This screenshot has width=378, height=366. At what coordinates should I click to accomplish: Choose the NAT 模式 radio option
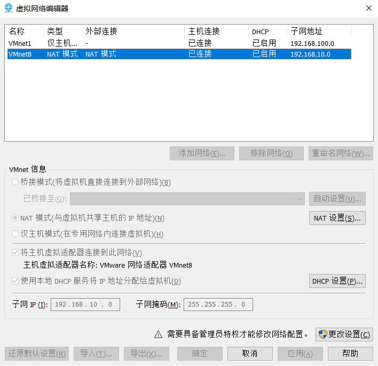[x=15, y=218]
